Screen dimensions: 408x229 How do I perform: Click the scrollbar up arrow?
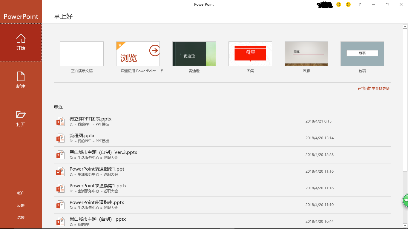tap(405, 27)
